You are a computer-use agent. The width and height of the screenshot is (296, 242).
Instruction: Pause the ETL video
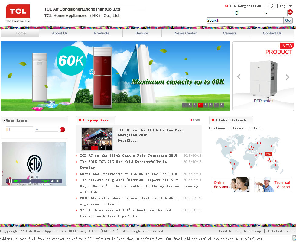10,181
